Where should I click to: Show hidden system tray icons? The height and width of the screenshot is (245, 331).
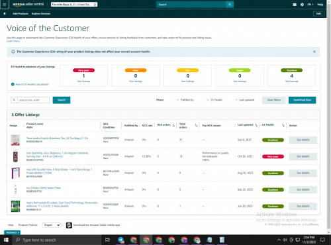point(279,240)
